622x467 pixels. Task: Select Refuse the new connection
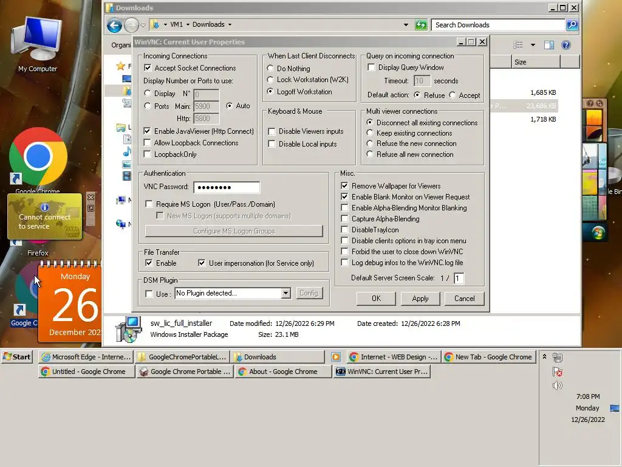(370, 144)
